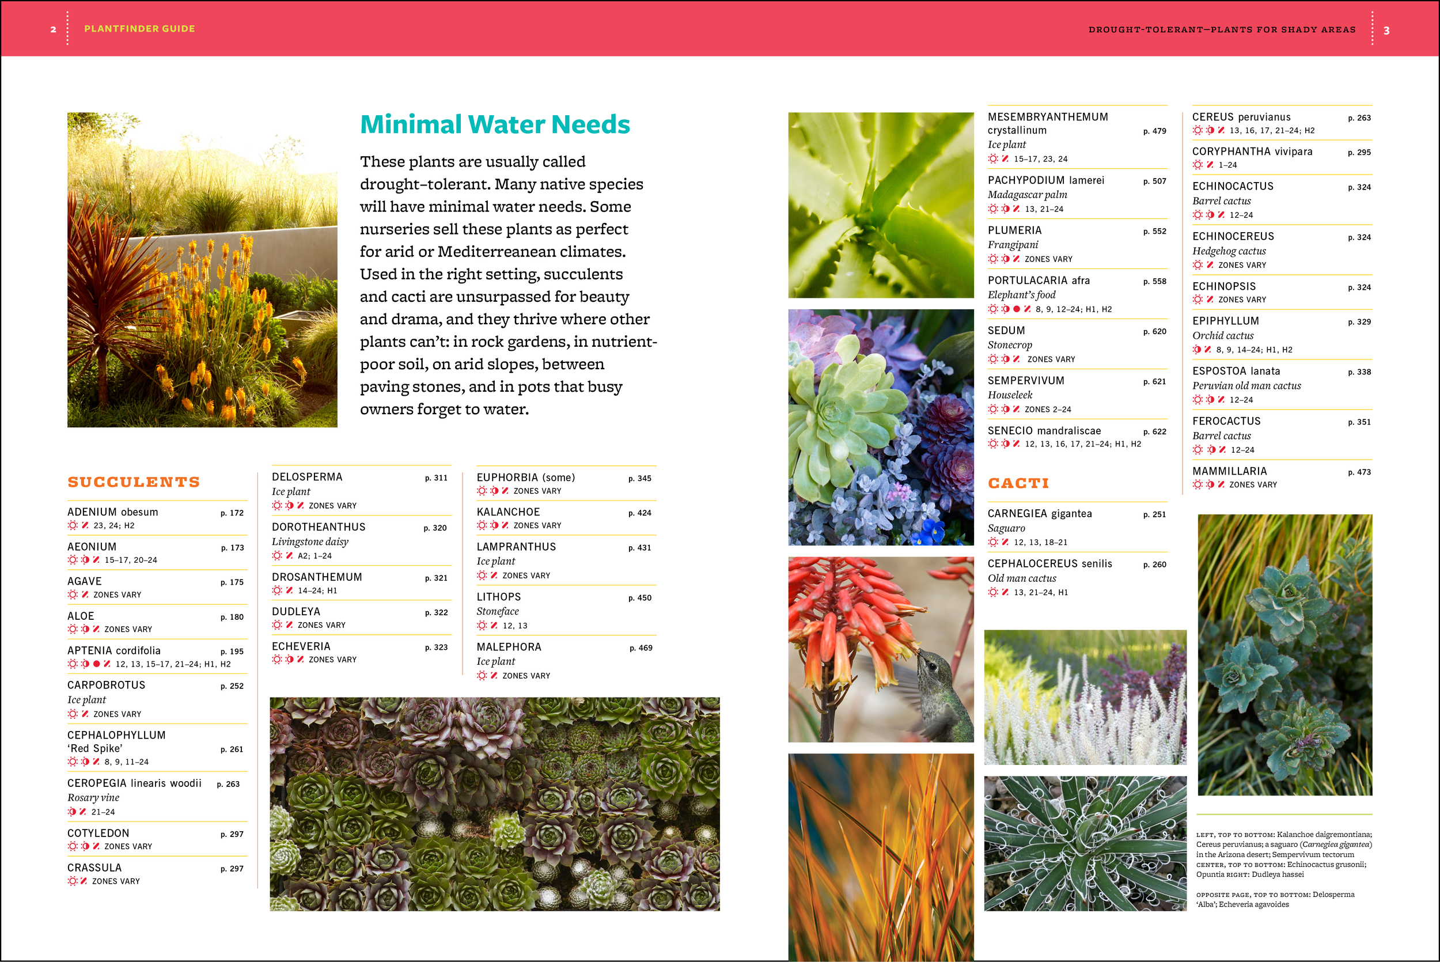Screen dimensions: 1440x962
Task: Click the 'p. 180' reference beside ALOE
Action: click(233, 617)
